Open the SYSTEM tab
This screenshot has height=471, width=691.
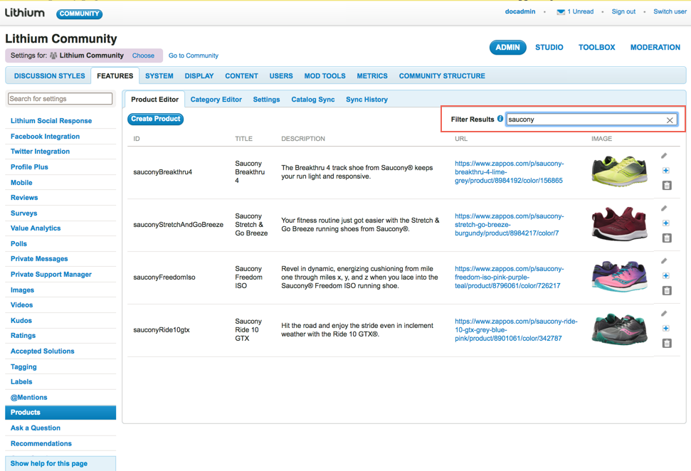pyautogui.click(x=159, y=76)
